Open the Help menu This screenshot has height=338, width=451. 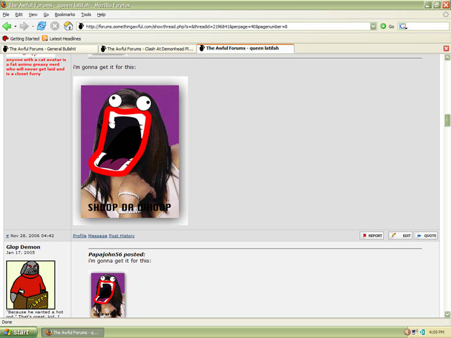[101, 14]
